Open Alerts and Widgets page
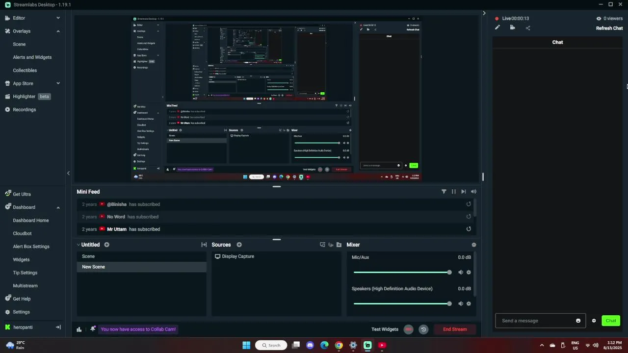This screenshot has width=628, height=353. (32, 57)
